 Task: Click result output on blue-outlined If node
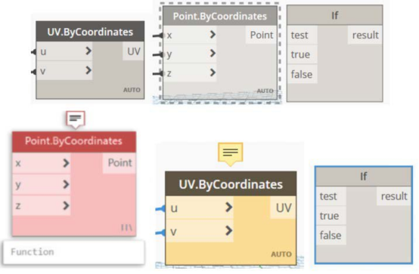pyautogui.click(x=394, y=196)
